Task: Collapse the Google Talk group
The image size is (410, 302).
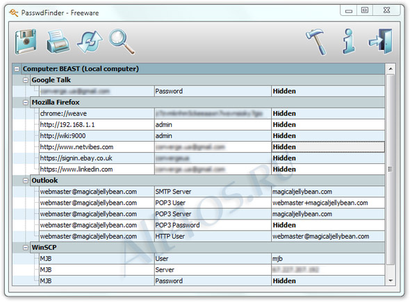Action: click(x=25, y=81)
